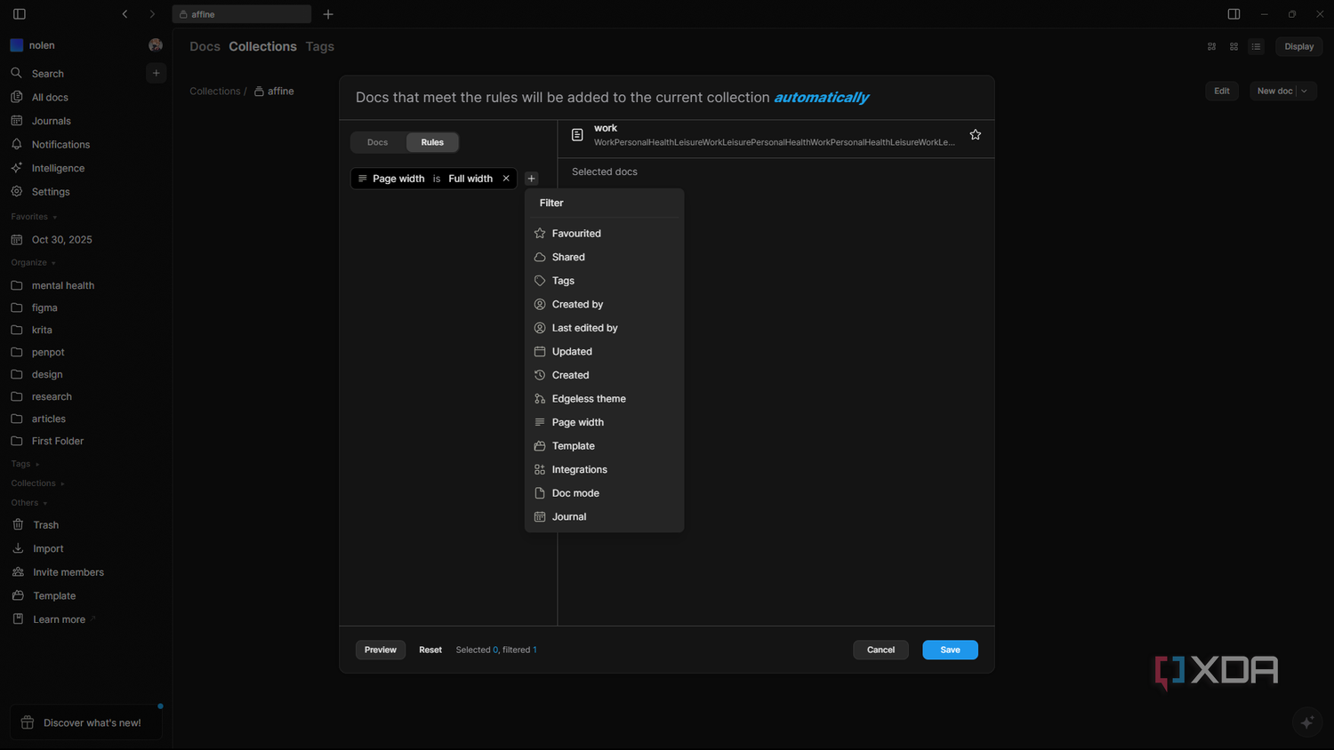Toggle the left sidebar panel icon

20,14
